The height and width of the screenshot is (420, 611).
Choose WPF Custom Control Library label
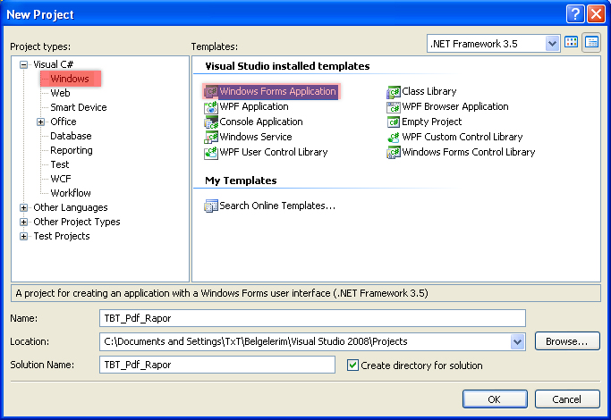point(462,137)
